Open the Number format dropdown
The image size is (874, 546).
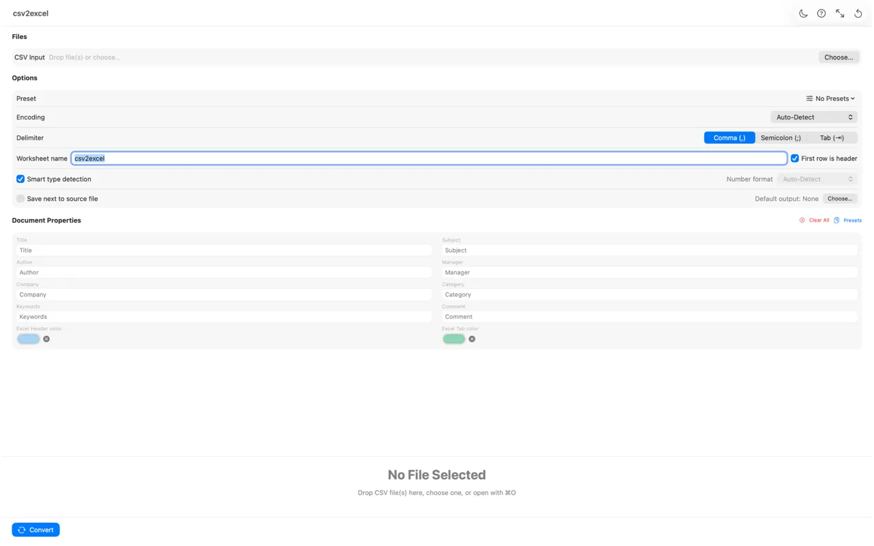click(x=817, y=179)
